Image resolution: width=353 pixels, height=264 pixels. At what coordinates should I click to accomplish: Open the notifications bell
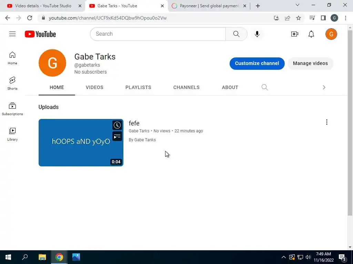pos(311,34)
